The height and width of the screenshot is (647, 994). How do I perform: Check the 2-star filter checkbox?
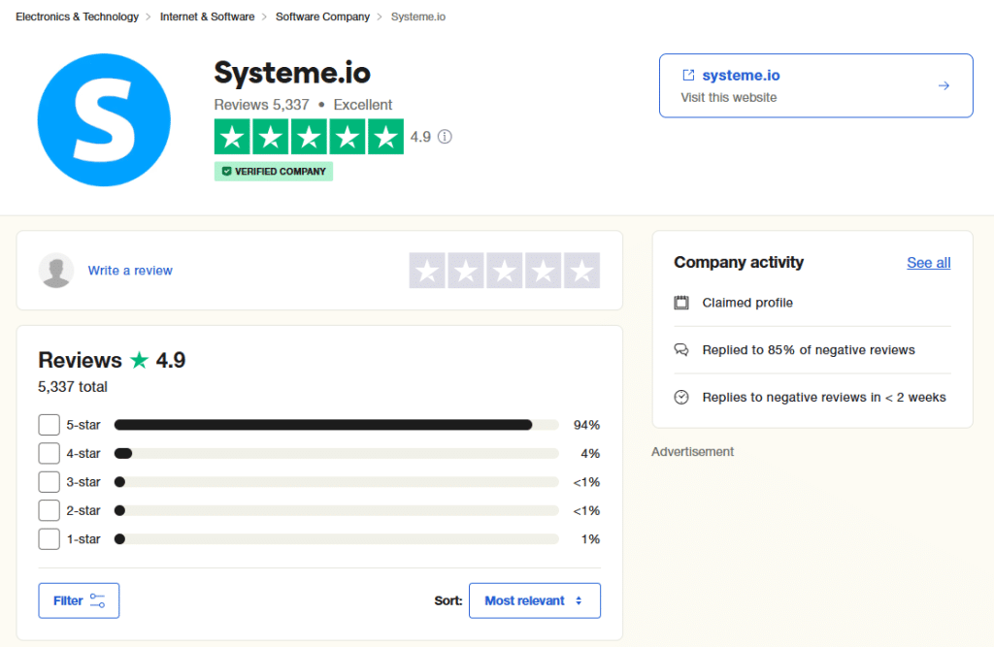tap(49, 510)
